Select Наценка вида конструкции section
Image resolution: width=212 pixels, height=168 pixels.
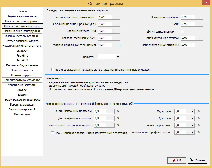pyautogui.click(x=22, y=31)
